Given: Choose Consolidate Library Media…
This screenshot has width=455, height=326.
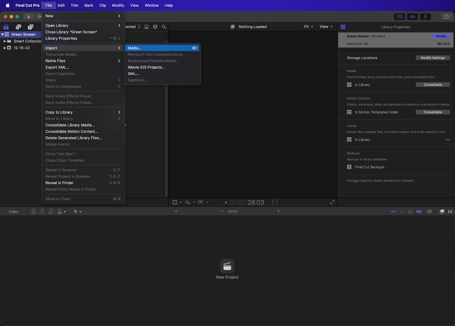Looking at the screenshot, I should pyautogui.click(x=83, y=125).
